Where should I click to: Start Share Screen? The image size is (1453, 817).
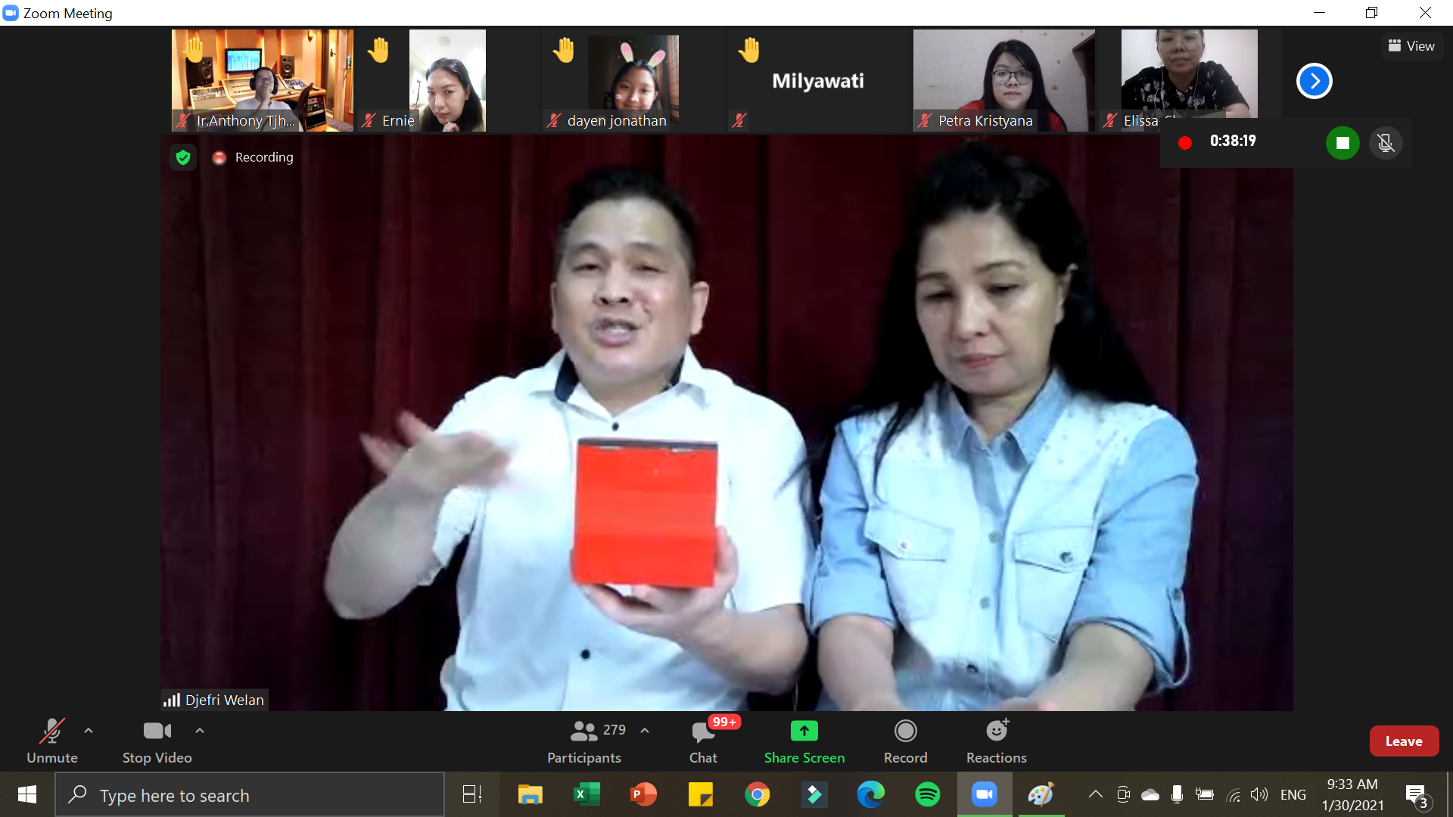point(804,741)
